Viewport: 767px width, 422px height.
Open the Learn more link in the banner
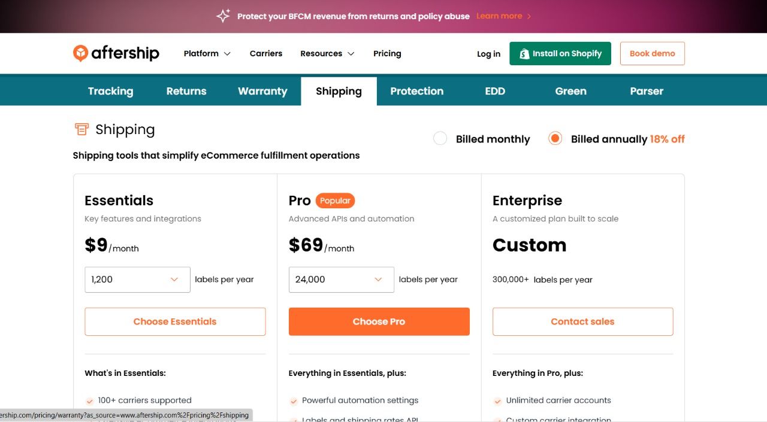point(500,16)
